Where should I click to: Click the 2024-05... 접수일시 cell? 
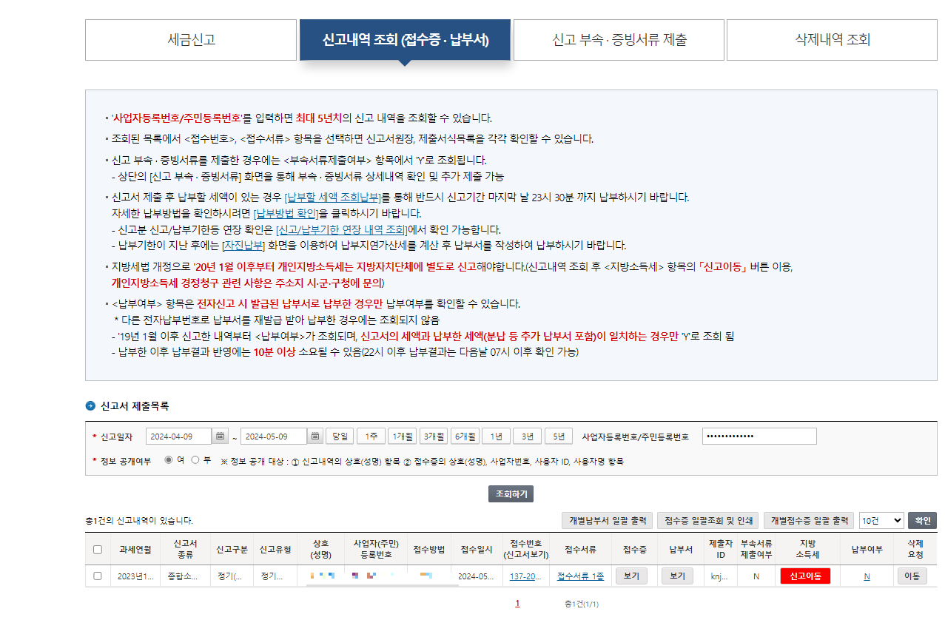point(477,576)
